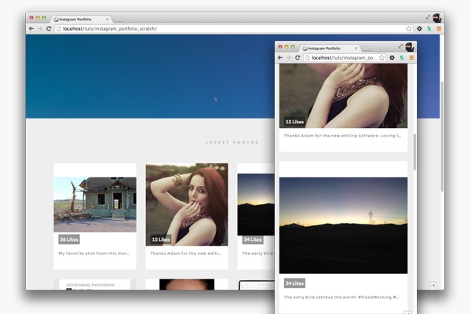Open Victor Manuel Photography thumbnail
The image size is (471, 314).
click(95, 284)
